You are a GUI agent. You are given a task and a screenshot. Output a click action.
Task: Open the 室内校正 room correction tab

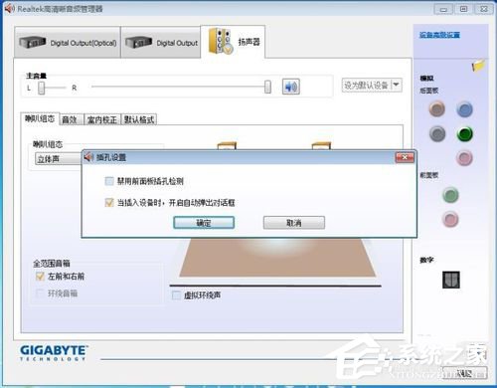pos(101,119)
